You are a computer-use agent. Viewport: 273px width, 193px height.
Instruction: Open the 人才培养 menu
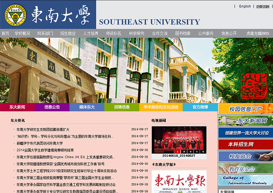coord(91,33)
